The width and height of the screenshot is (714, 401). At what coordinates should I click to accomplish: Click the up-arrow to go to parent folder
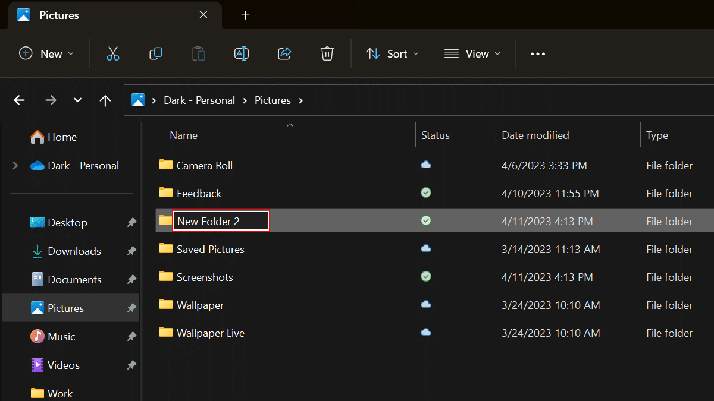105,100
